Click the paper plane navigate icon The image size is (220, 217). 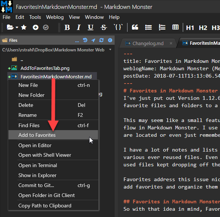[x=93, y=40]
